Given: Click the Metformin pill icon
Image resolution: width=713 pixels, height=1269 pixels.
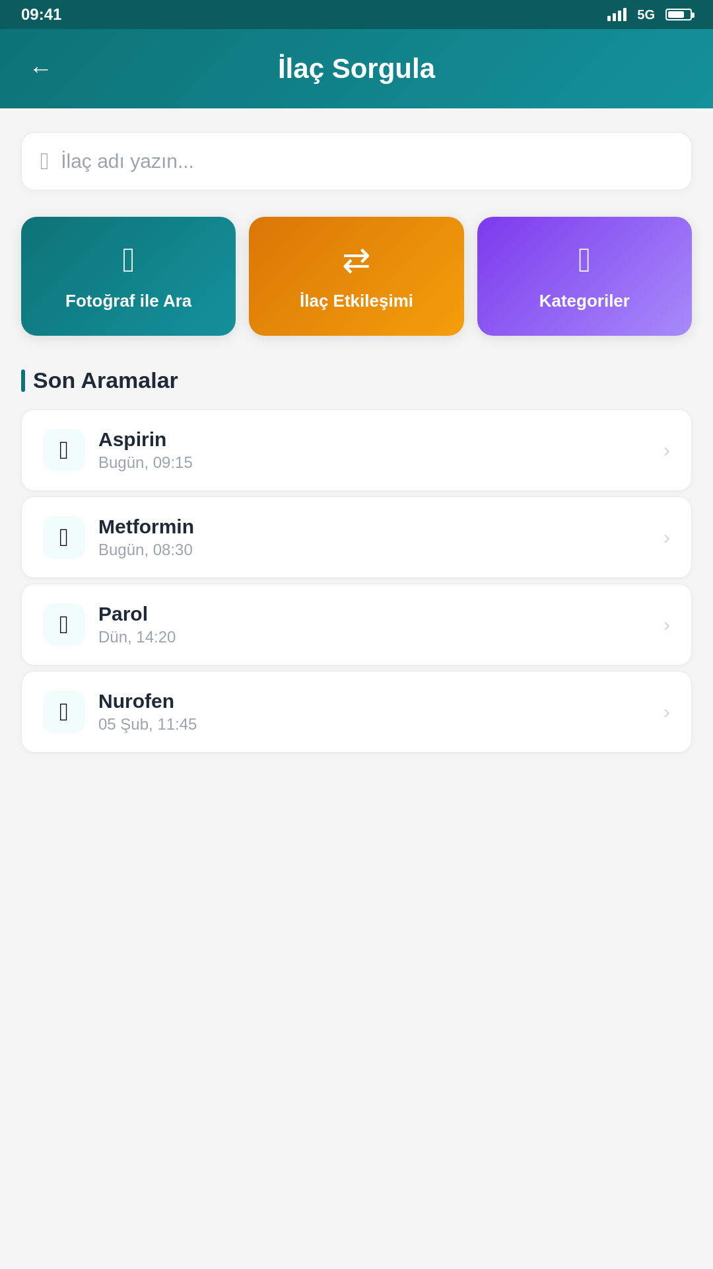Looking at the screenshot, I should point(64,537).
